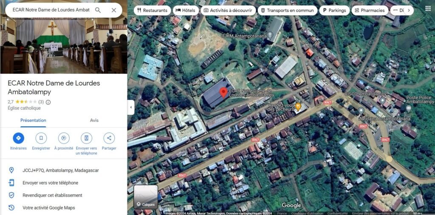Click the Itinéraires directions icon
The image size is (435, 215).
pos(18,138)
